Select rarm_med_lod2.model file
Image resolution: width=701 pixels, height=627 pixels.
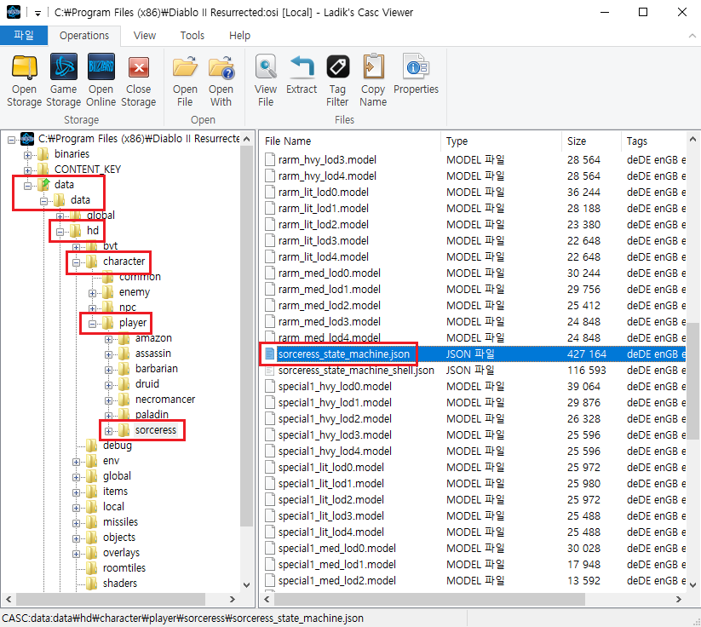[329, 306]
